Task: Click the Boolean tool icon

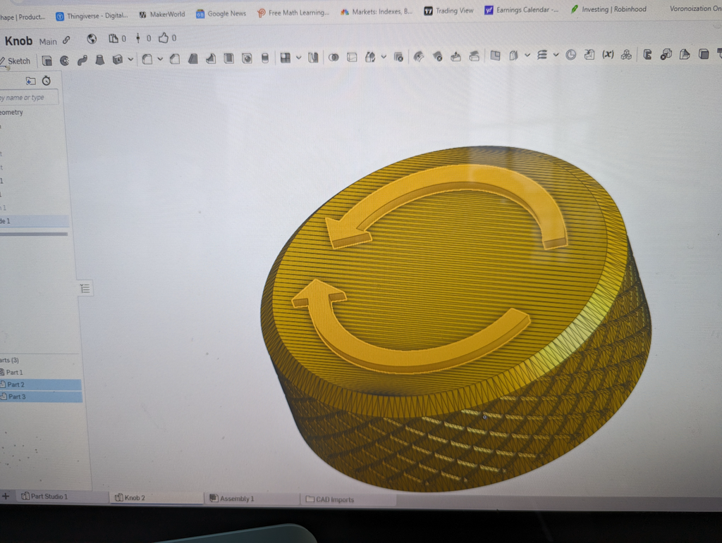Action: [x=334, y=58]
